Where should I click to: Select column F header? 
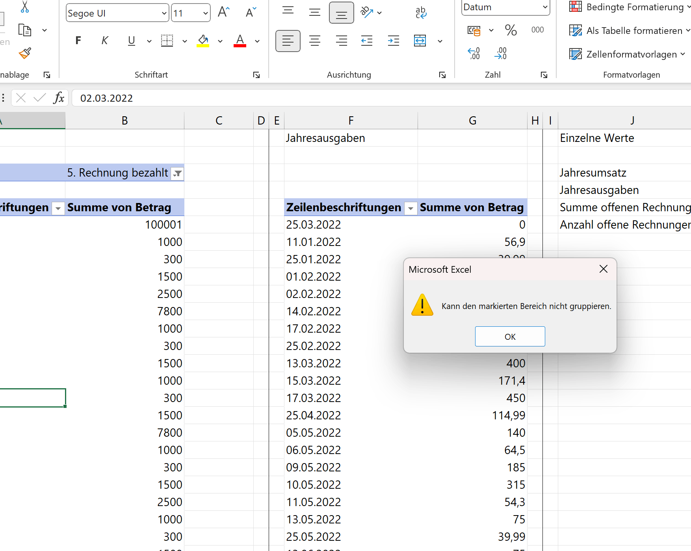pyautogui.click(x=351, y=121)
